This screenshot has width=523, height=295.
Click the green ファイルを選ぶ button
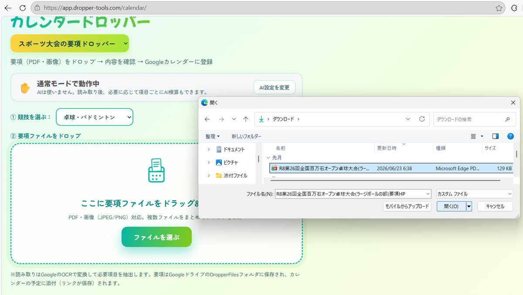tap(156, 237)
